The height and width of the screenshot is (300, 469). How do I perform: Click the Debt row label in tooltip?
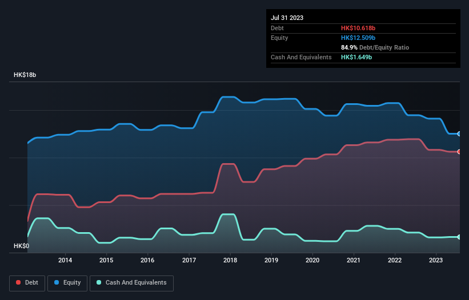click(x=277, y=28)
